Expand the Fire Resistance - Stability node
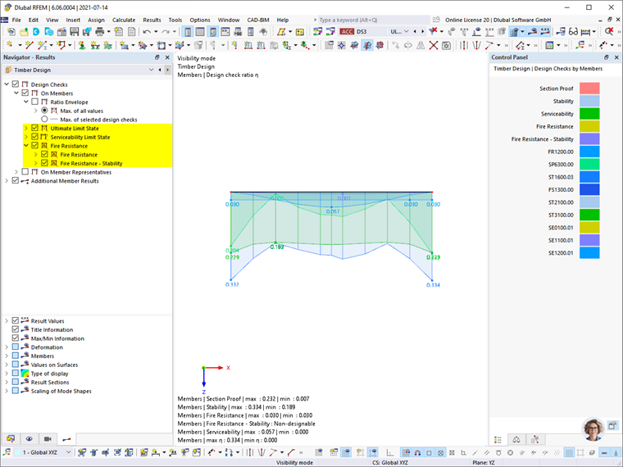The width and height of the screenshot is (623, 467). [36, 163]
